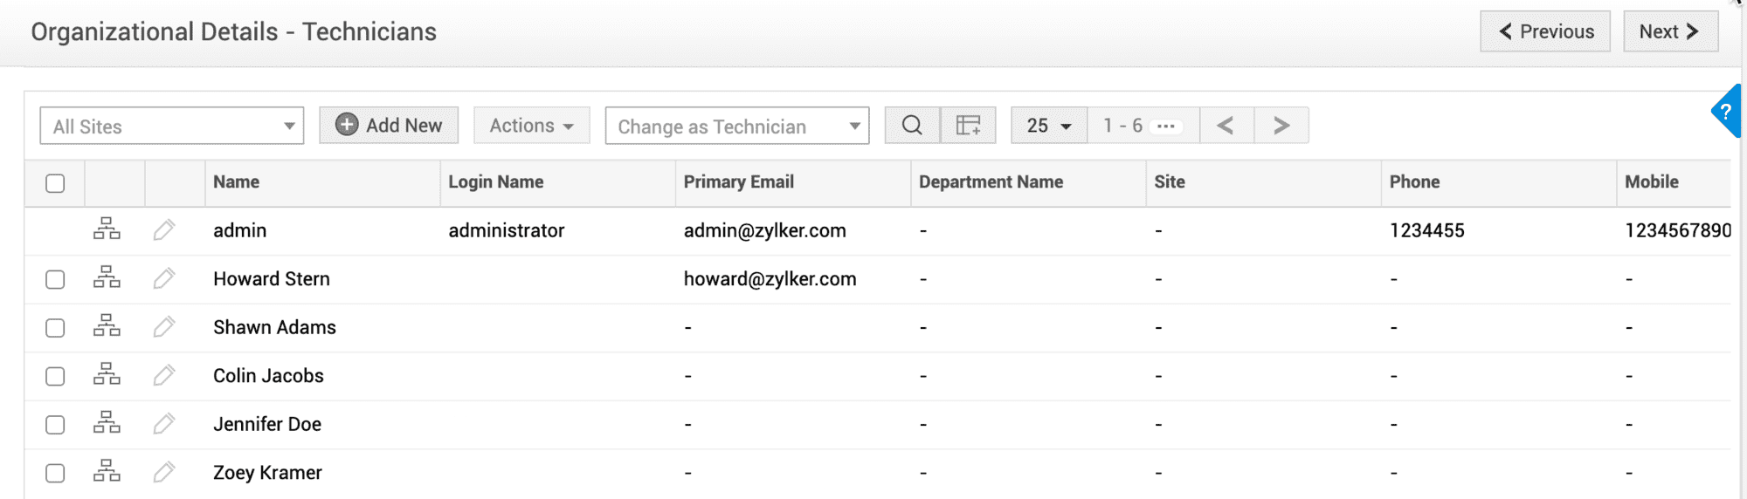Select the Howard Stern row checkbox
This screenshot has width=1747, height=499.
pyautogui.click(x=55, y=279)
